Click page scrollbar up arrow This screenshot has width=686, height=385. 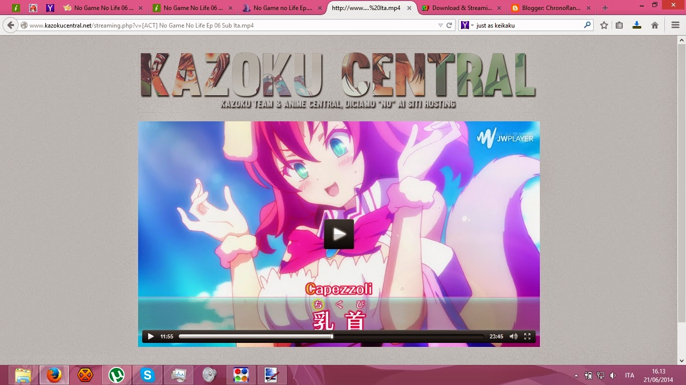click(681, 40)
